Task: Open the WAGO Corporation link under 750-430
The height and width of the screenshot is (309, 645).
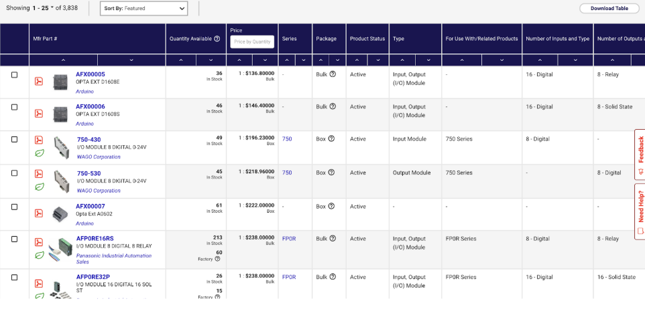Action: [x=99, y=157]
